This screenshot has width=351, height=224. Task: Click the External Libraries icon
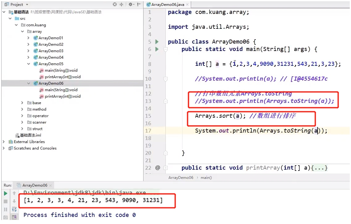pos(11,142)
